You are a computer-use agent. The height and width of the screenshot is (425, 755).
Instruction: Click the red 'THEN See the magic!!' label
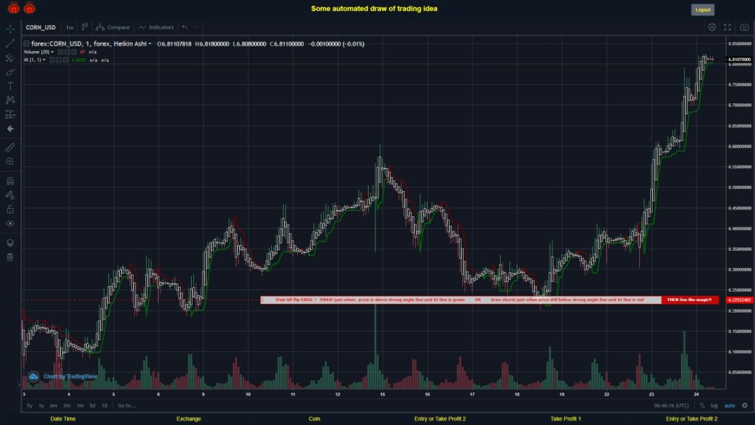click(689, 300)
